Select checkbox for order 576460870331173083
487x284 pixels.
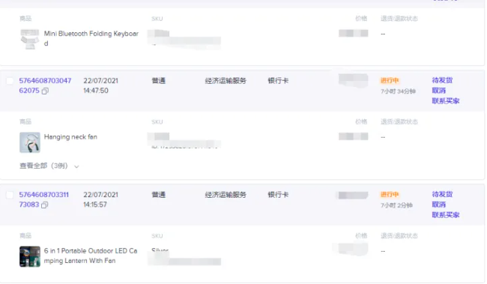(10, 195)
